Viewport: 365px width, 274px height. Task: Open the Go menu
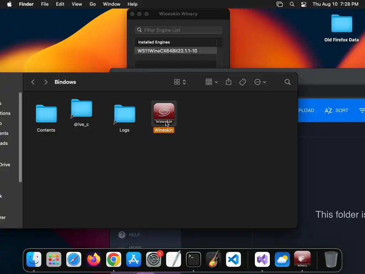[x=93, y=4]
